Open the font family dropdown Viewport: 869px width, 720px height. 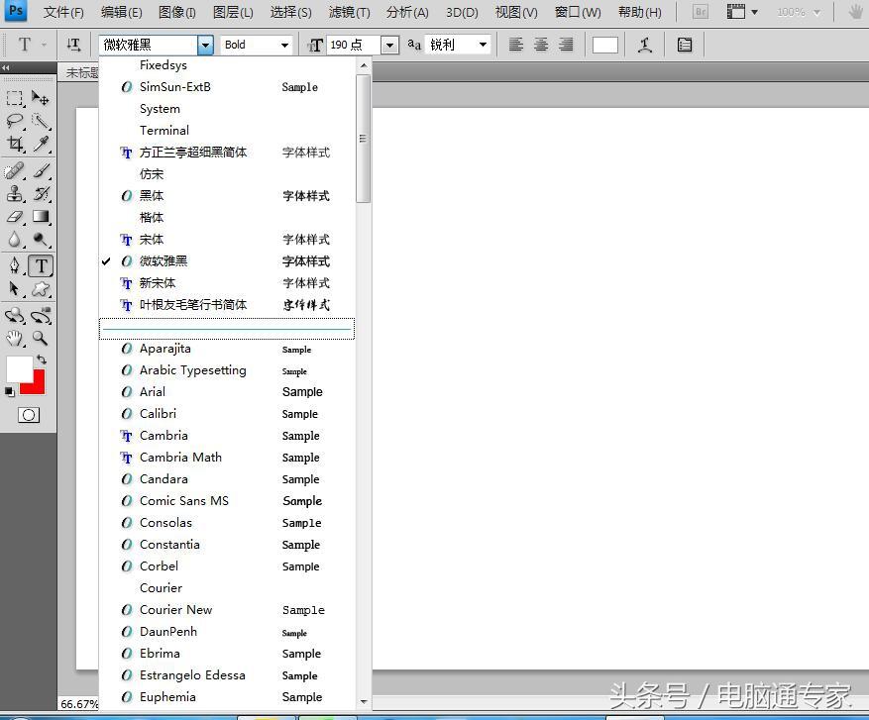(204, 45)
